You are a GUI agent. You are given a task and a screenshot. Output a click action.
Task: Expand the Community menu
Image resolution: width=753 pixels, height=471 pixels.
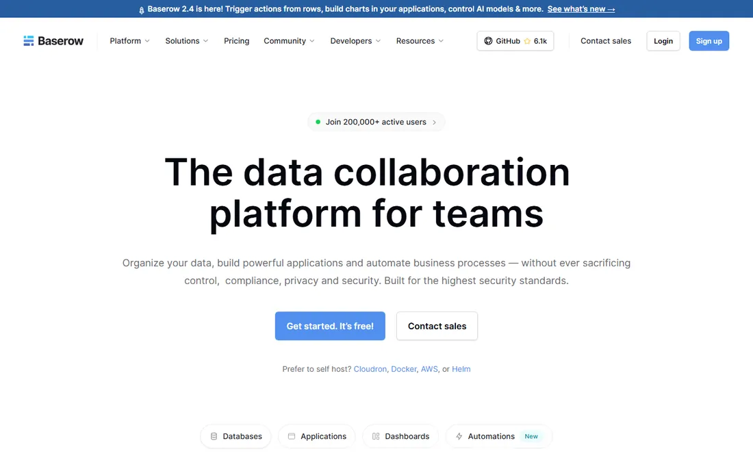pos(289,41)
